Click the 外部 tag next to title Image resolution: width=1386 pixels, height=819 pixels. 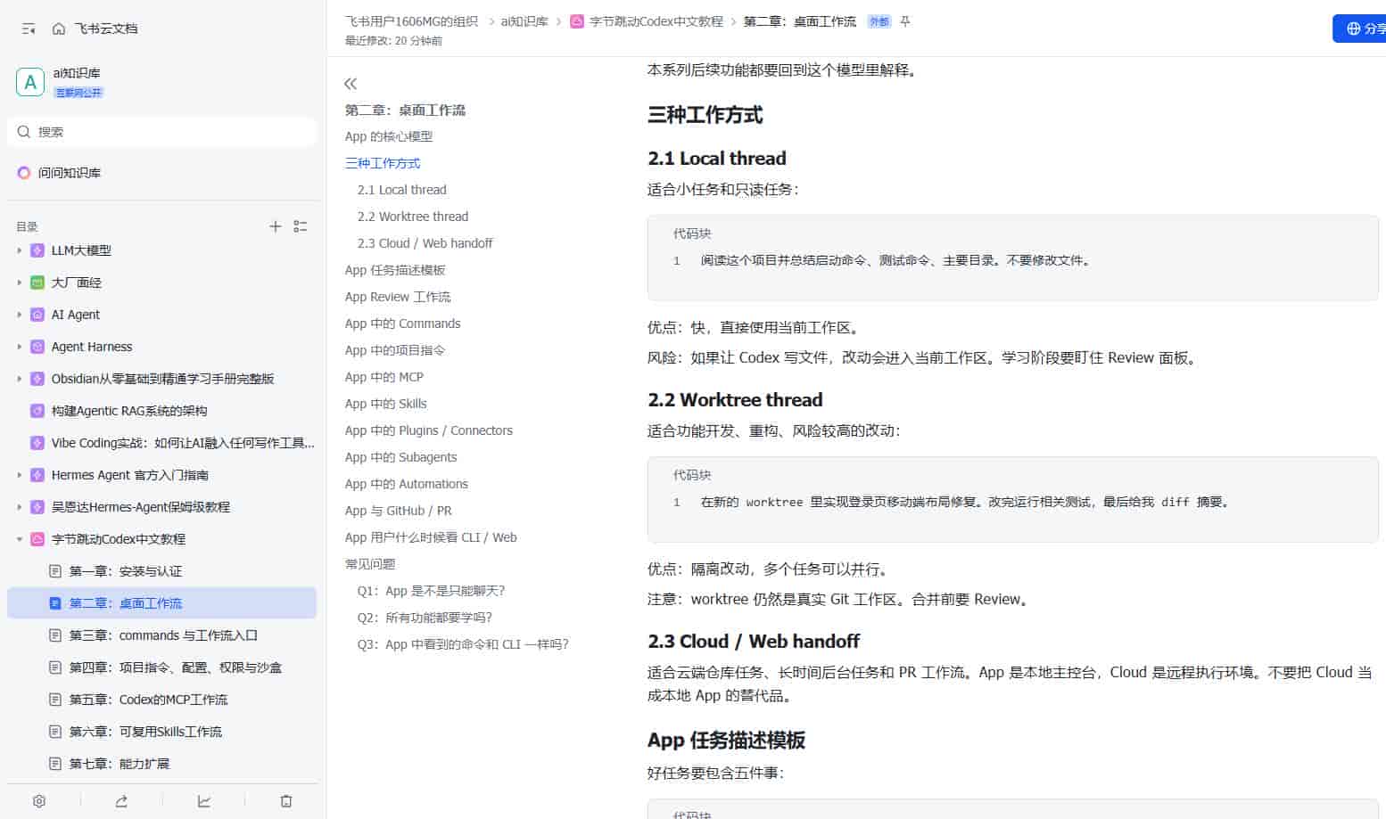[879, 21]
